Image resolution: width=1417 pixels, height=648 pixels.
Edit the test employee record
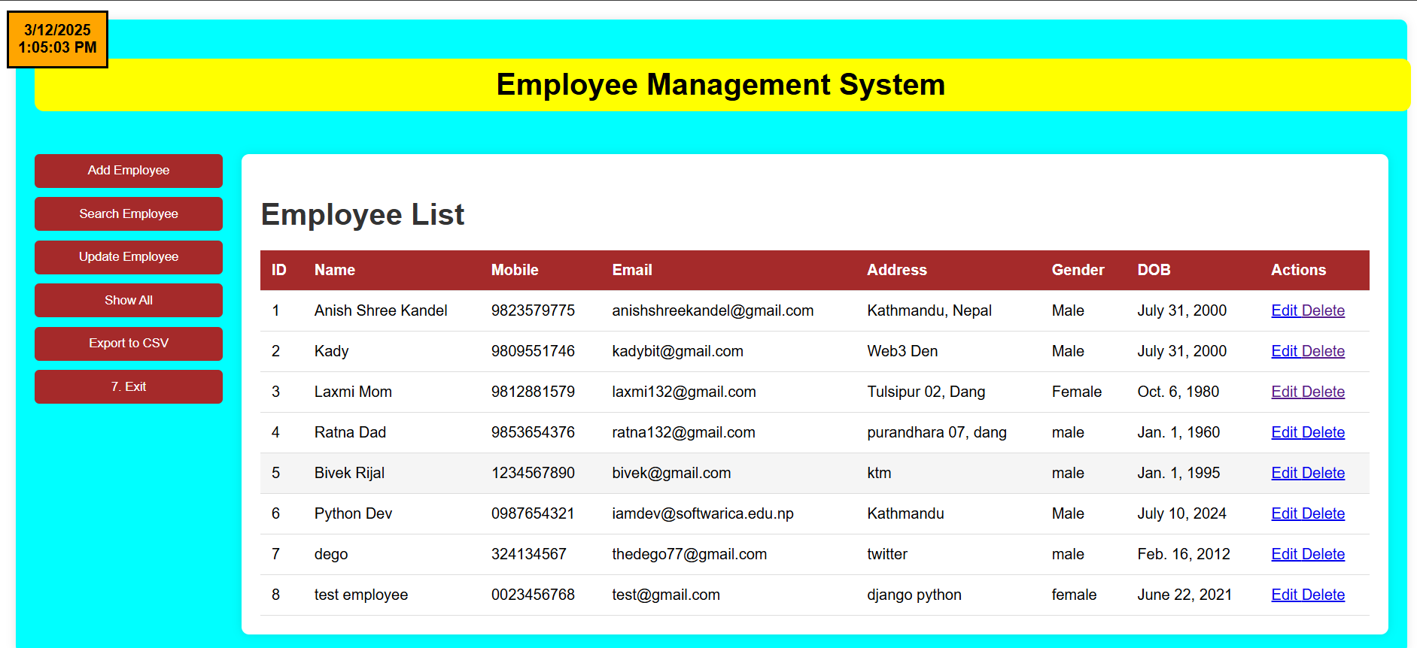(1285, 595)
